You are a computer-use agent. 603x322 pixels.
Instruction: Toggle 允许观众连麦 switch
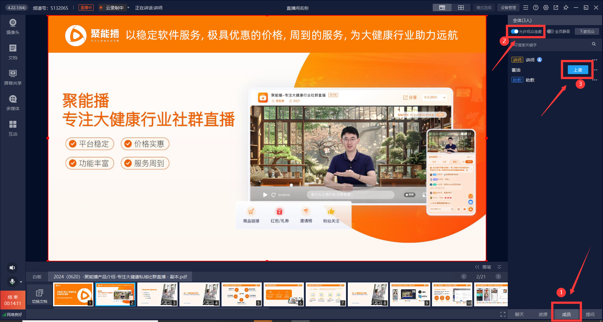pyautogui.click(x=514, y=31)
